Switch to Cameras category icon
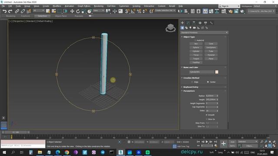This screenshot has width=278, height=156. coord(195,28)
